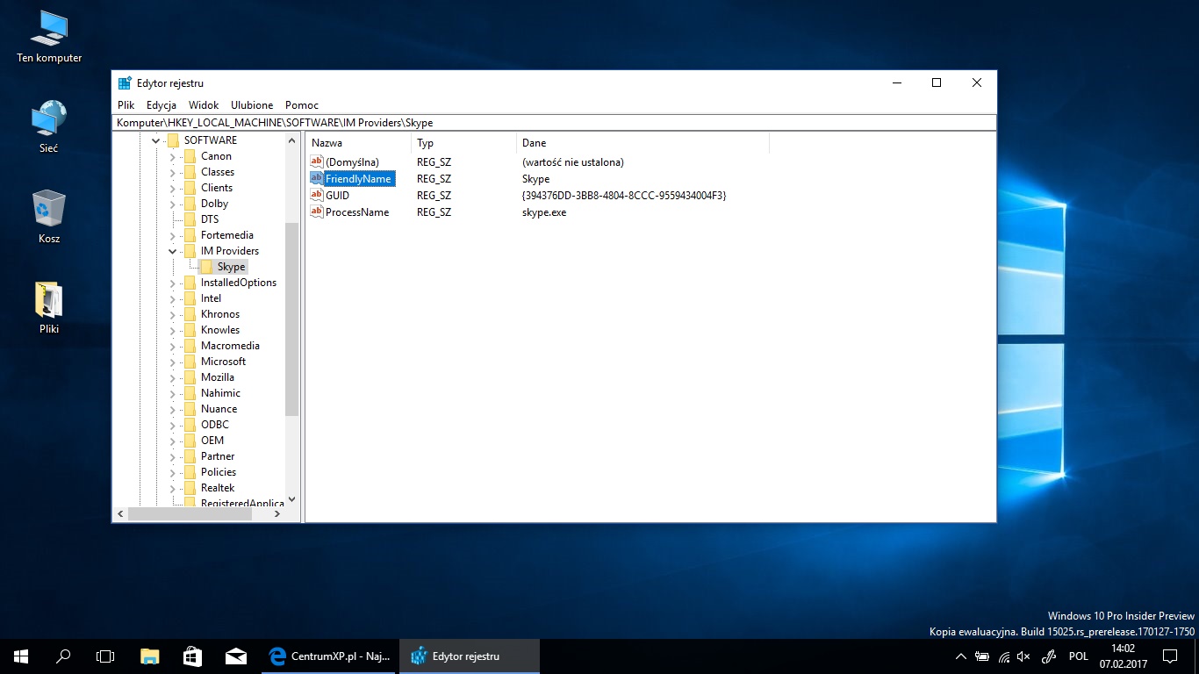Expand the Mozilla key
1199x674 pixels.
click(x=172, y=377)
